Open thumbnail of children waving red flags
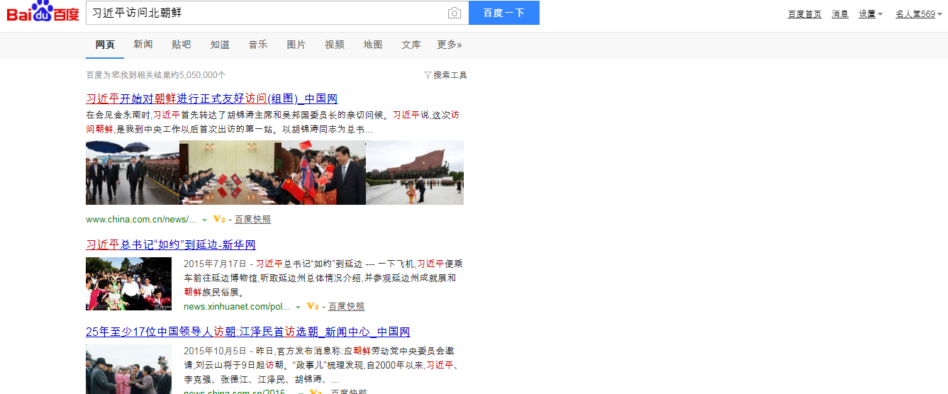Image resolution: width=948 pixels, height=394 pixels. pyautogui.click(x=323, y=173)
